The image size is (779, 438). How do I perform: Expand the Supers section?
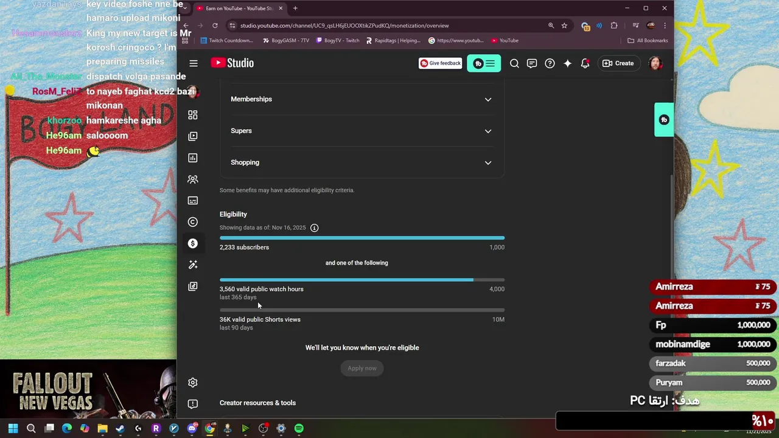pyautogui.click(x=362, y=131)
